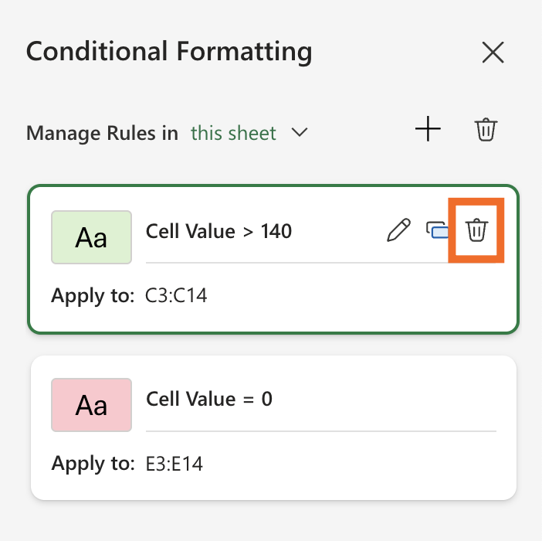Image resolution: width=542 pixels, height=541 pixels.
Task: Open the 'this sheet' scope dropdown
Action: [233, 133]
